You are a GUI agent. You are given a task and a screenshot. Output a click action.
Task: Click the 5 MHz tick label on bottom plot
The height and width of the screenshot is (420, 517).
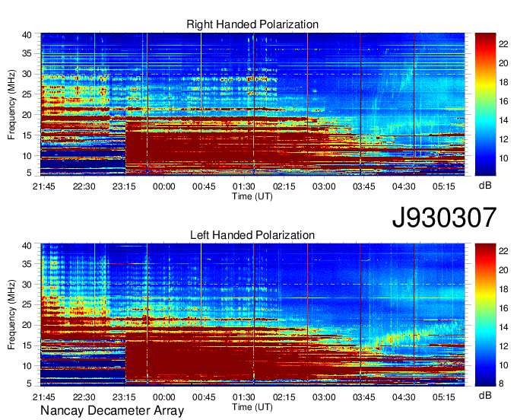(x=29, y=383)
